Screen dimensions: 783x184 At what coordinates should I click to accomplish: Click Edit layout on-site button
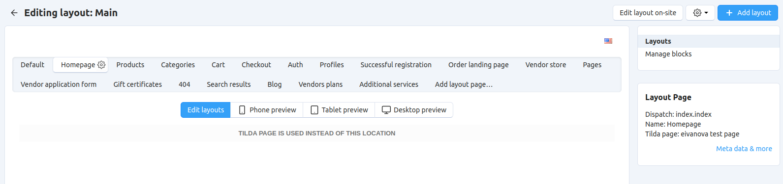648,13
